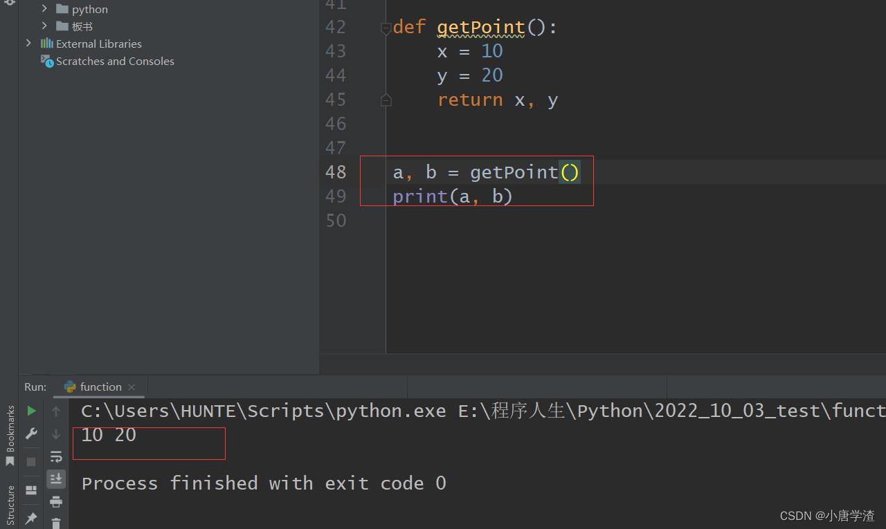The image size is (886, 529).
Task: Click the '10 20' console output
Action: point(109,435)
